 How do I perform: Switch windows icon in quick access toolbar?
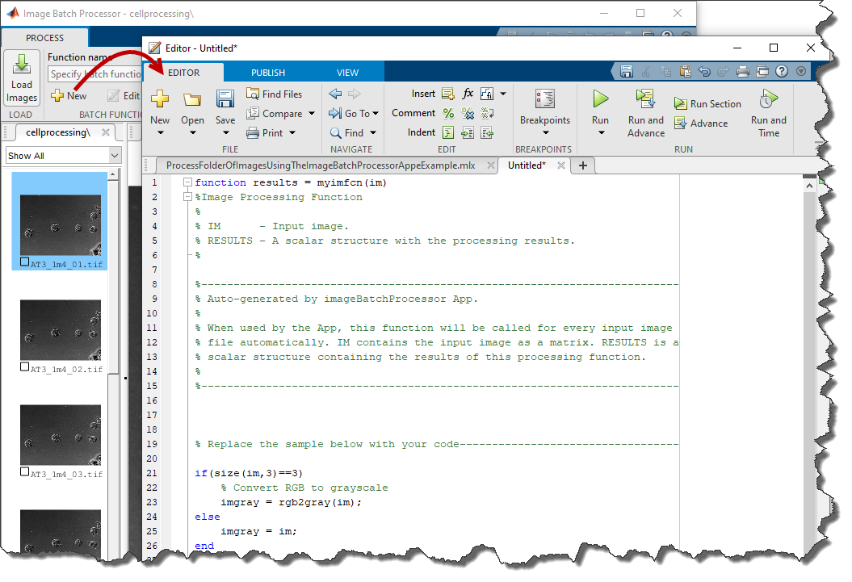762,71
